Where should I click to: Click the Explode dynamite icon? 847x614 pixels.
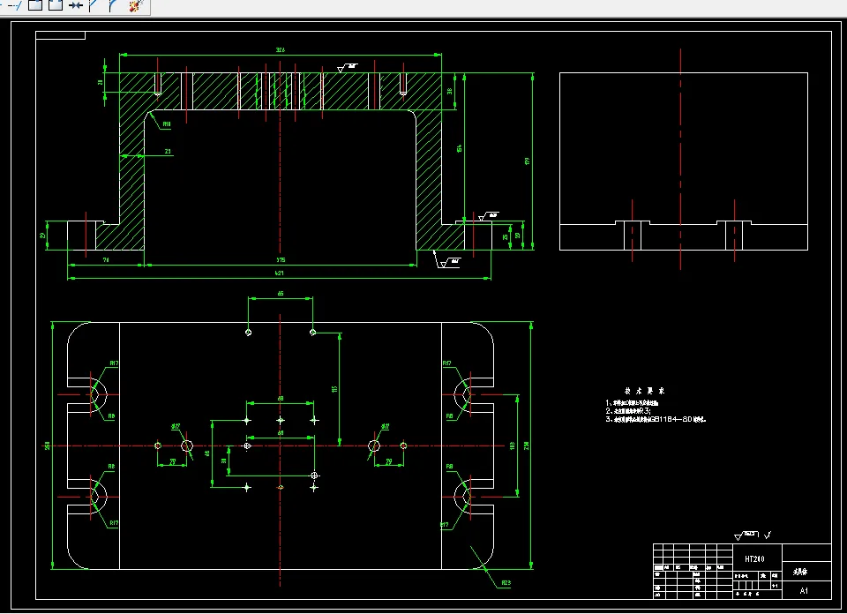coord(136,5)
